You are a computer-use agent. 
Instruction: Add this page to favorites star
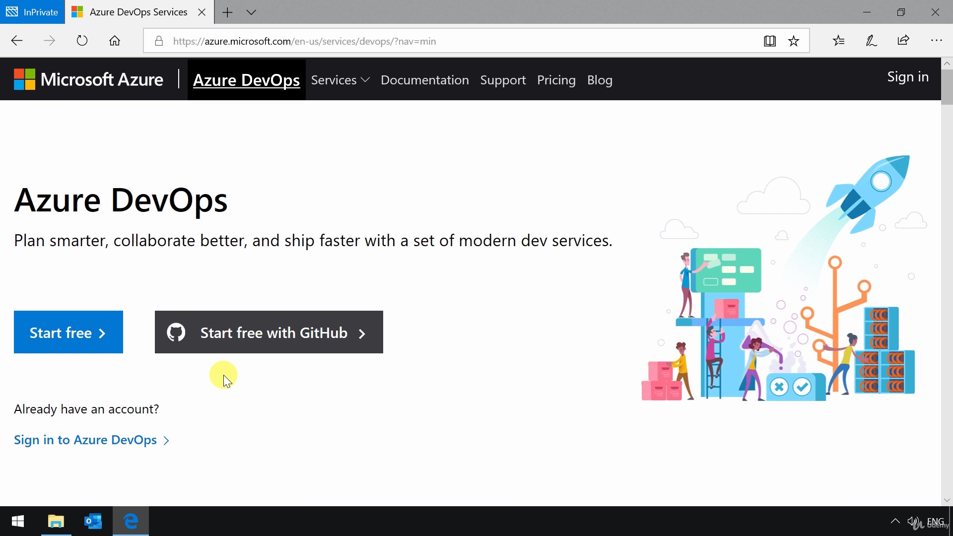[x=794, y=41]
